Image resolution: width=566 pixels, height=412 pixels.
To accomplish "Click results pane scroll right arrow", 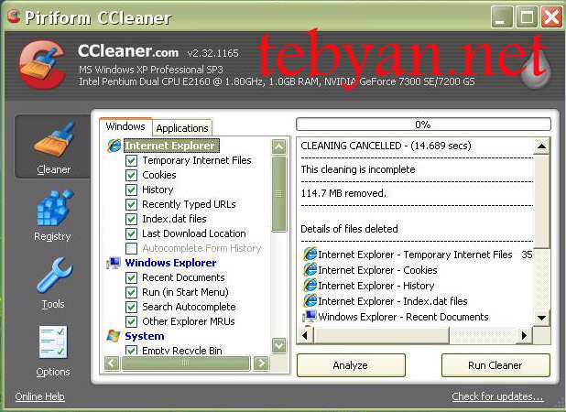I will tap(525, 335).
